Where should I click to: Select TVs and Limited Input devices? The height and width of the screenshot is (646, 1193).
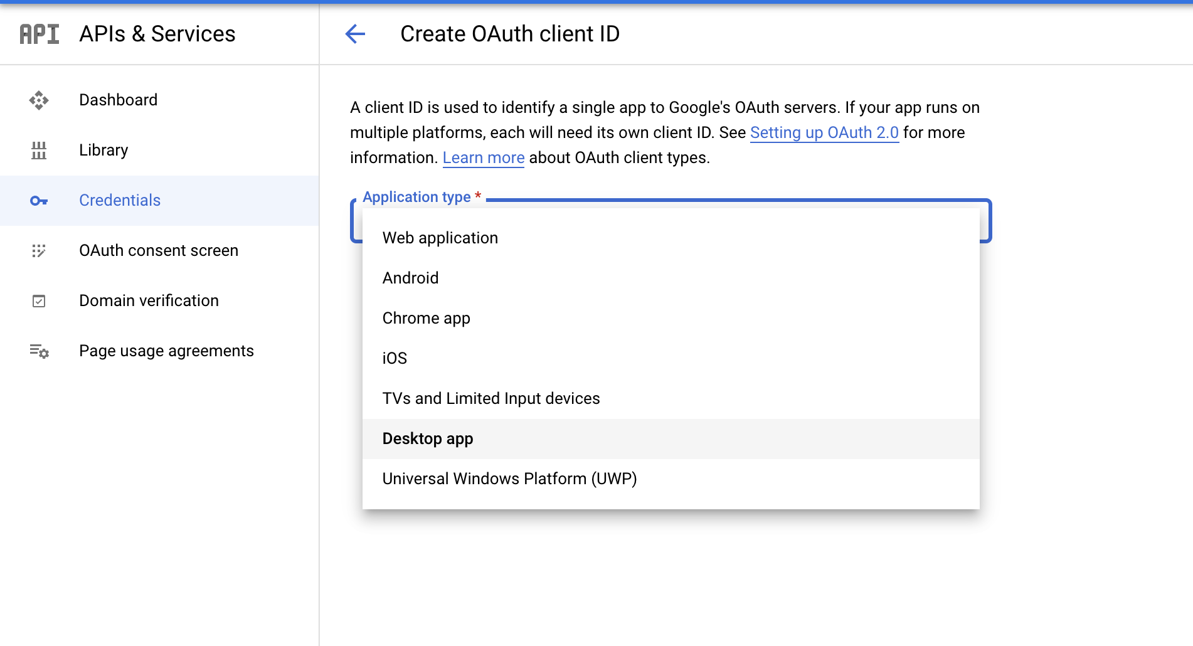pyautogui.click(x=671, y=399)
